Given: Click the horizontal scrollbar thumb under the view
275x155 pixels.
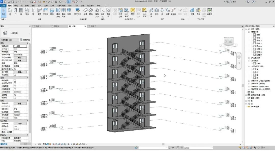Looking at the screenshot, I should [x=163, y=144].
